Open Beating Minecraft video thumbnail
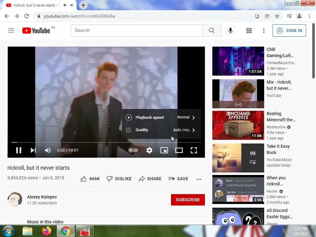Viewport: 316px width, 237px height. 238,125
